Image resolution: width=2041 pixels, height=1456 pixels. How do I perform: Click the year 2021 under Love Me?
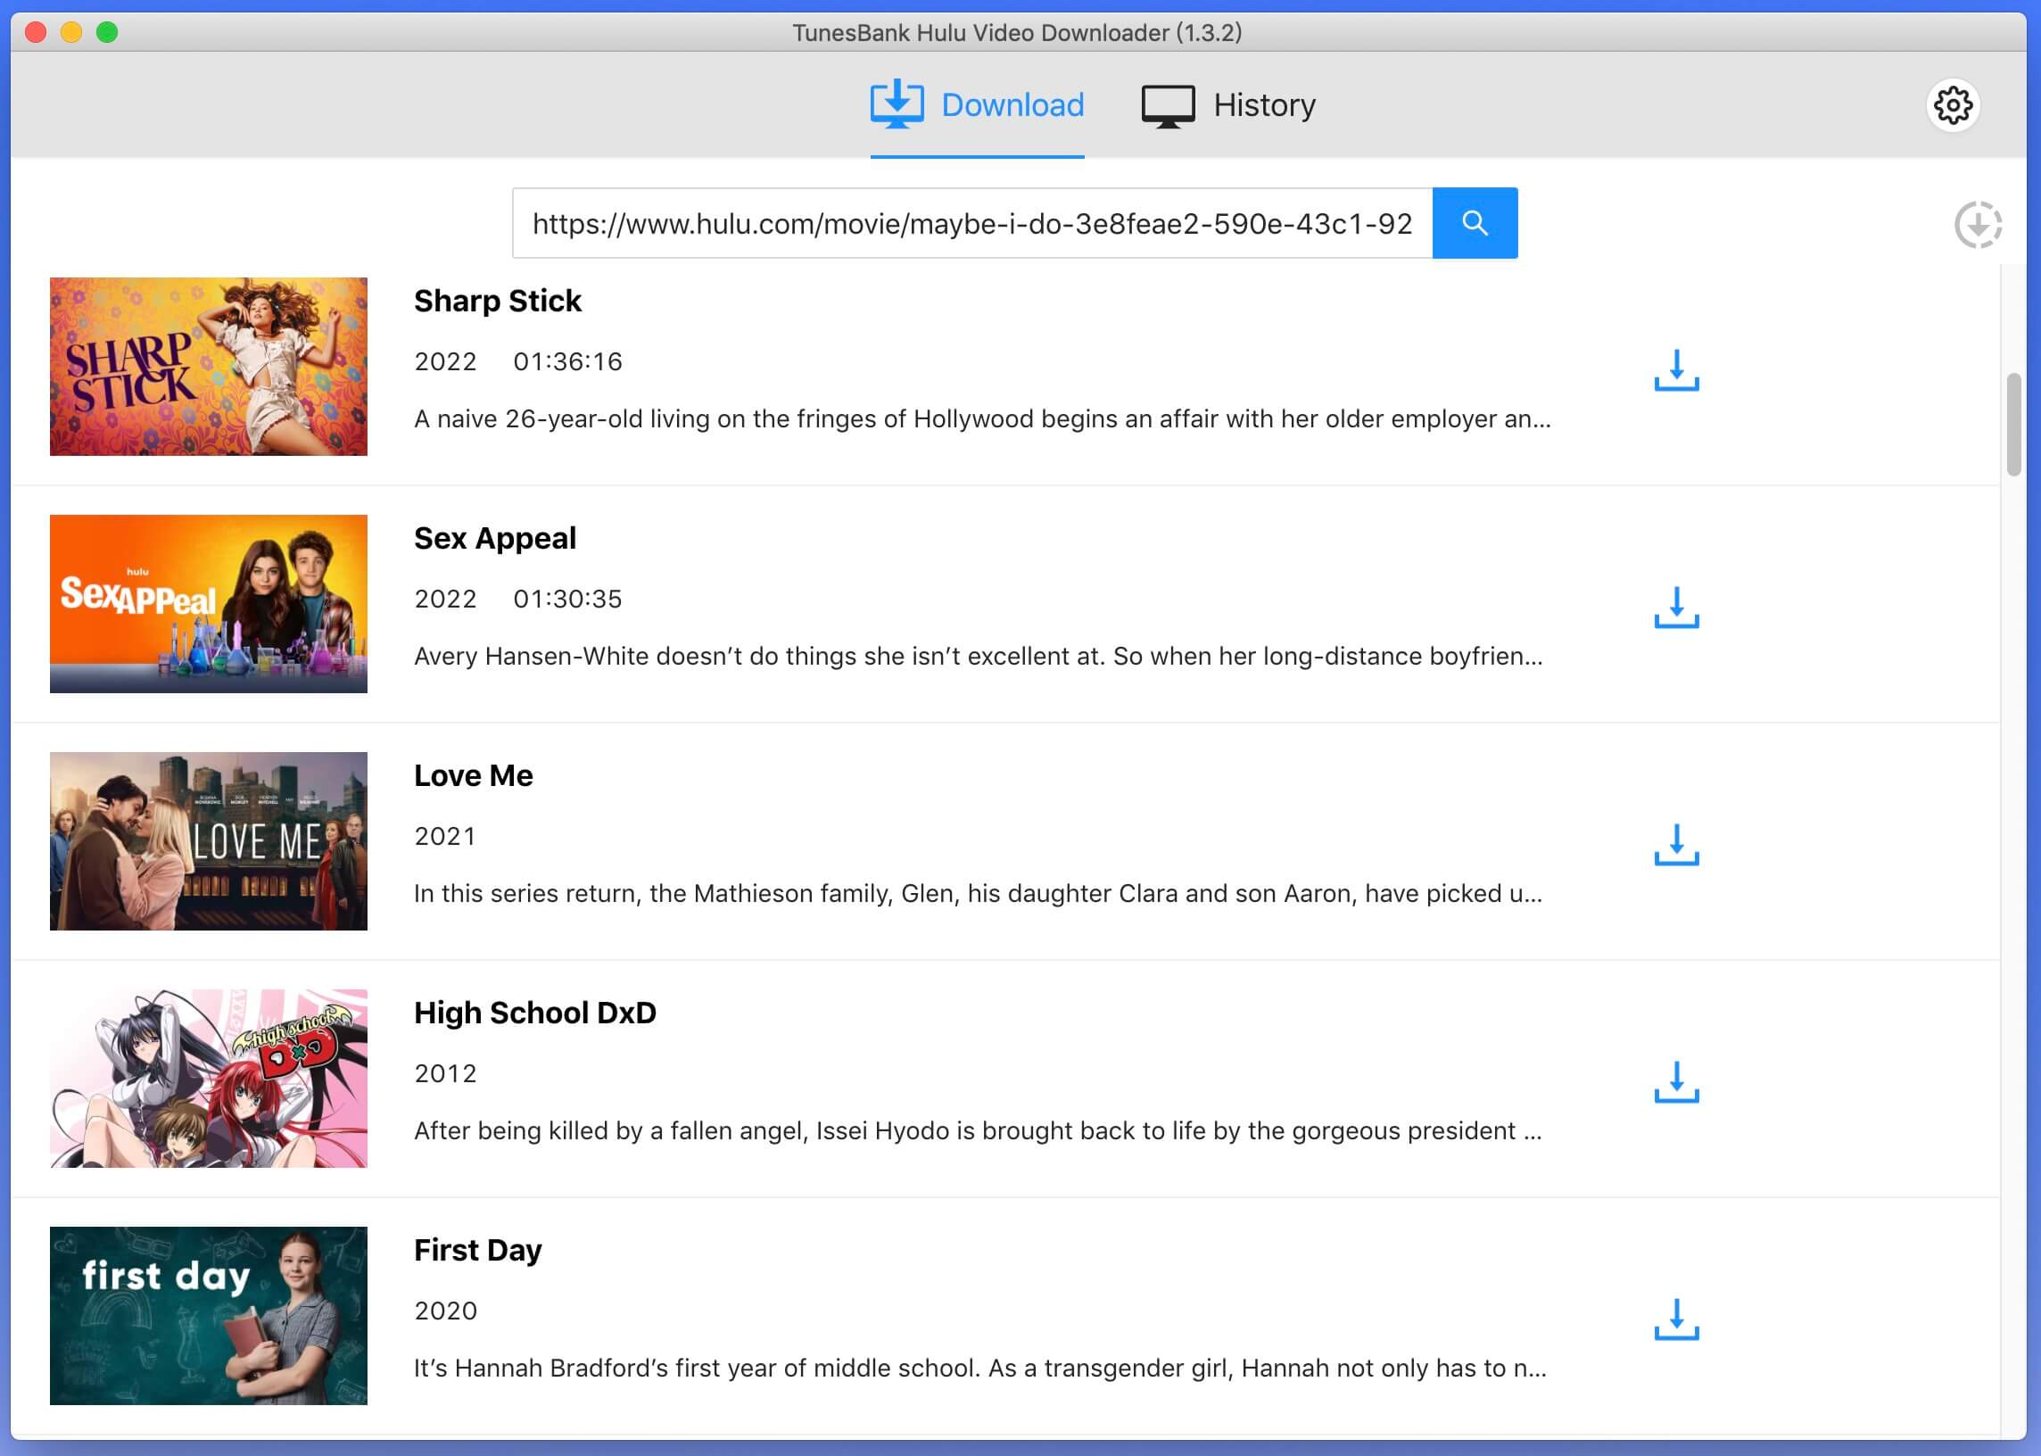[444, 837]
